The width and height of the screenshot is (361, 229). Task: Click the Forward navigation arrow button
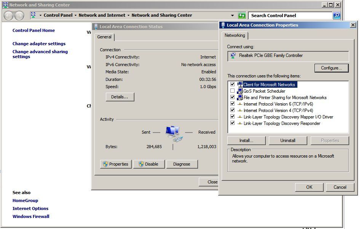click(19, 16)
